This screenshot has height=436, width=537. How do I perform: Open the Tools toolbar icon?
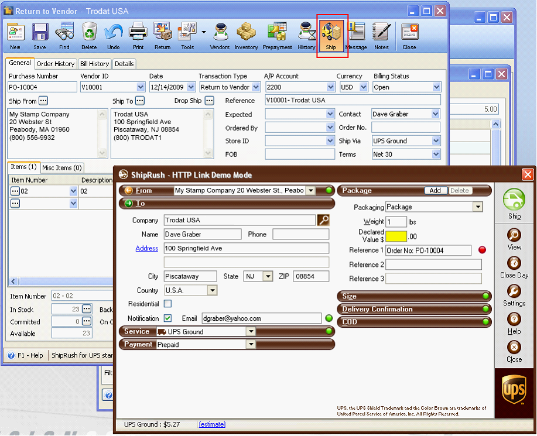187,36
